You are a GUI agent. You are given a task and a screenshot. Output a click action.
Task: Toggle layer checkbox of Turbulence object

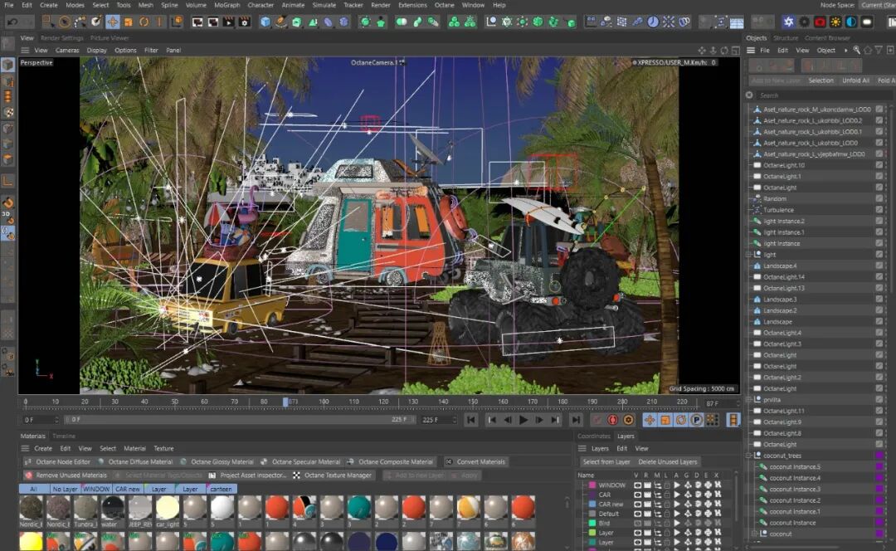879,210
